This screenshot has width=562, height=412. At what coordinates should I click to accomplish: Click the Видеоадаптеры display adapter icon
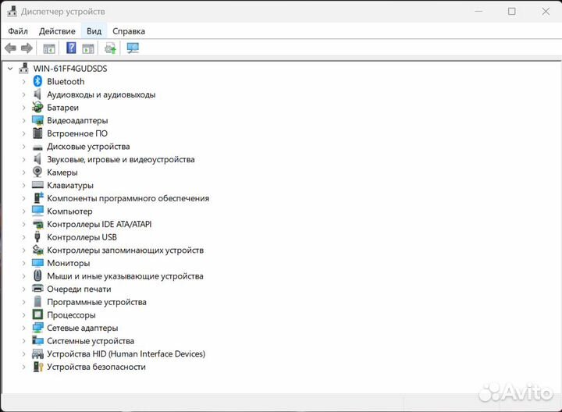pyautogui.click(x=37, y=120)
